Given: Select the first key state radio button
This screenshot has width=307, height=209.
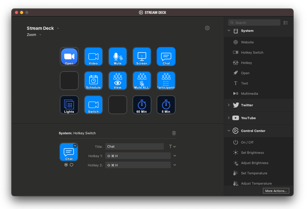Looking at the screenshot, I should [66, 165].
